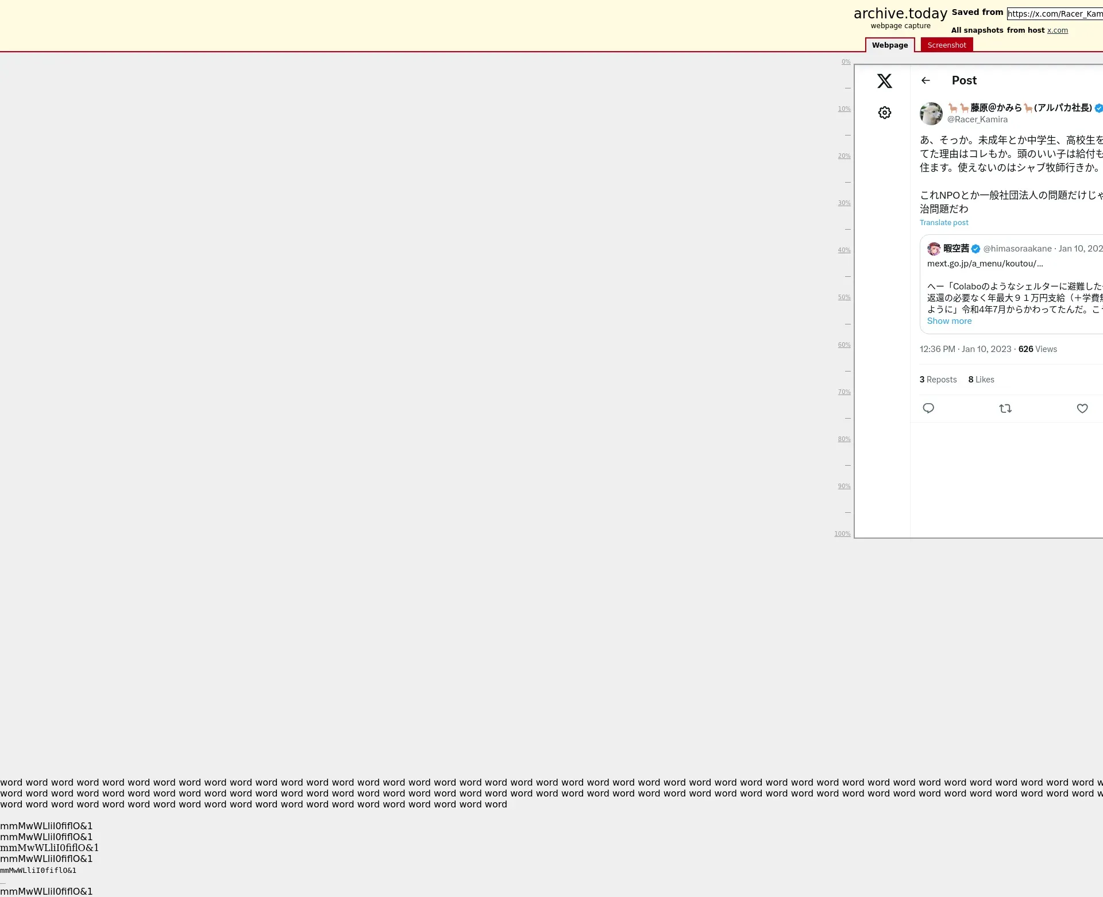Image resolution: width=1103 pixels, height=897 pixels.
Task: View the 3 Reposts list
Action: 938,380
